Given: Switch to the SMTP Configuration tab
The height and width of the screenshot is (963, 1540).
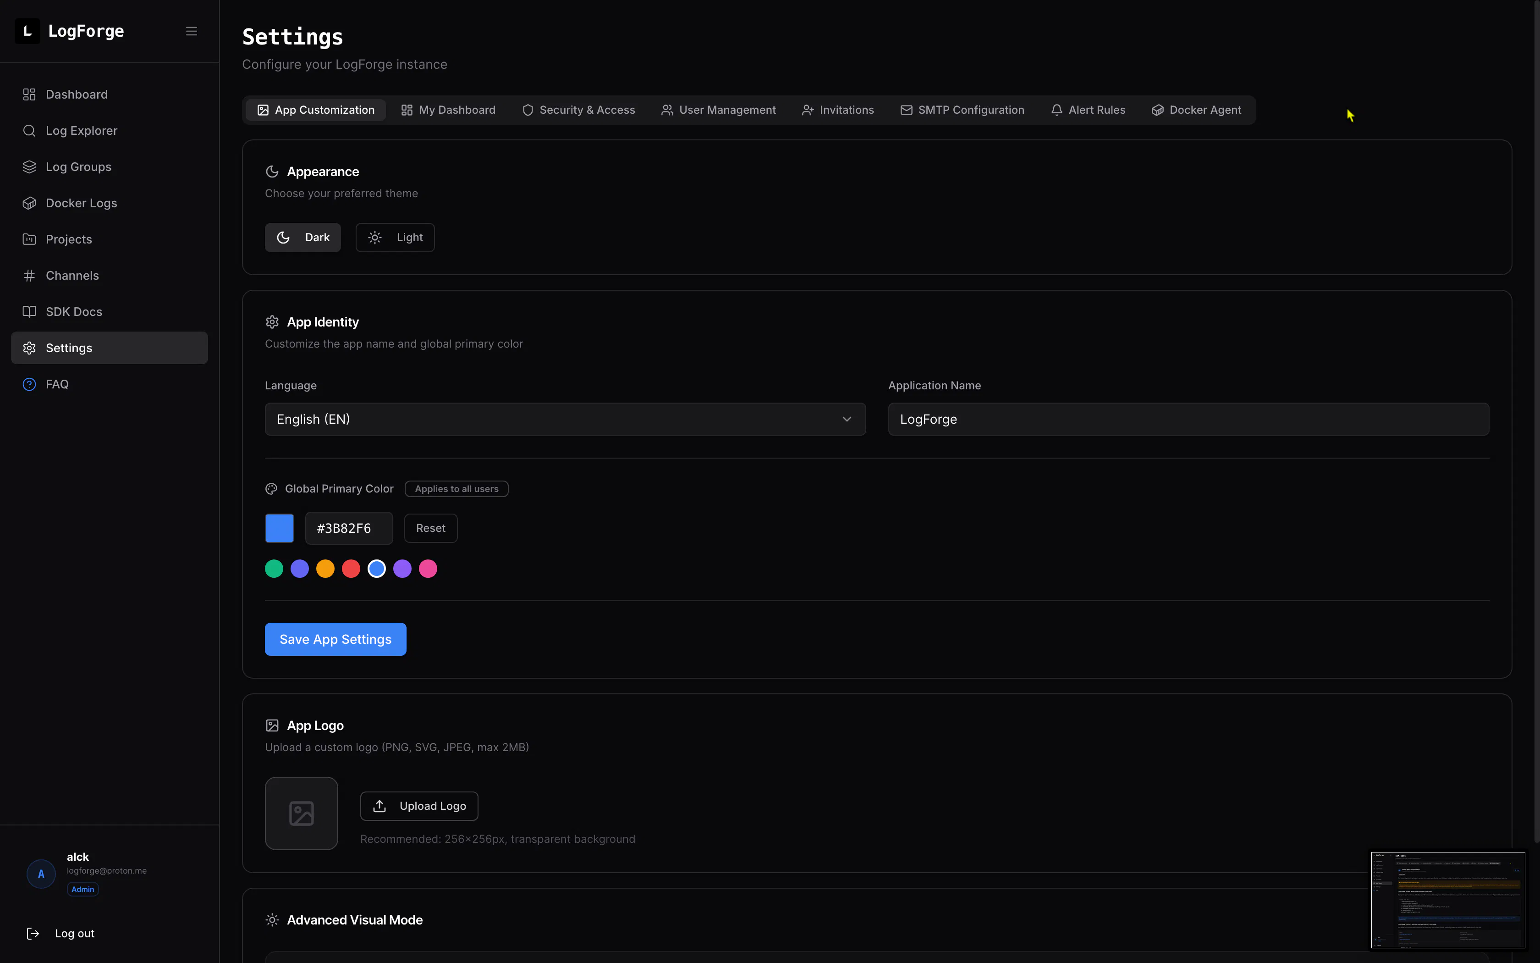Looking at the screenshot, I should (x=962, y=110).
